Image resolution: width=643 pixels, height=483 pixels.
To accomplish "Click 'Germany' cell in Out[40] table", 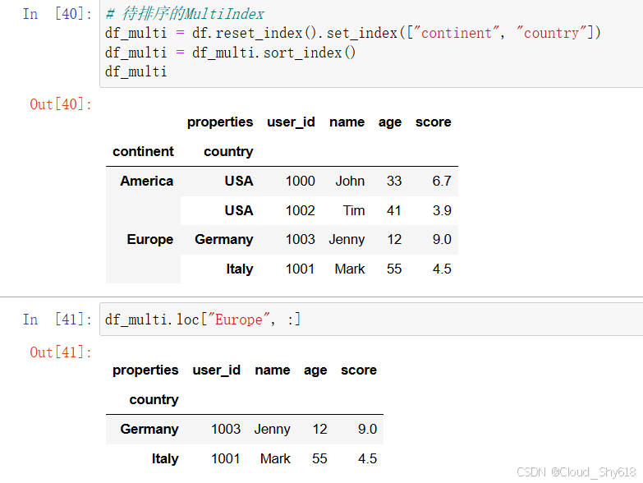I will pyautogui.click(x=224, y=240).
